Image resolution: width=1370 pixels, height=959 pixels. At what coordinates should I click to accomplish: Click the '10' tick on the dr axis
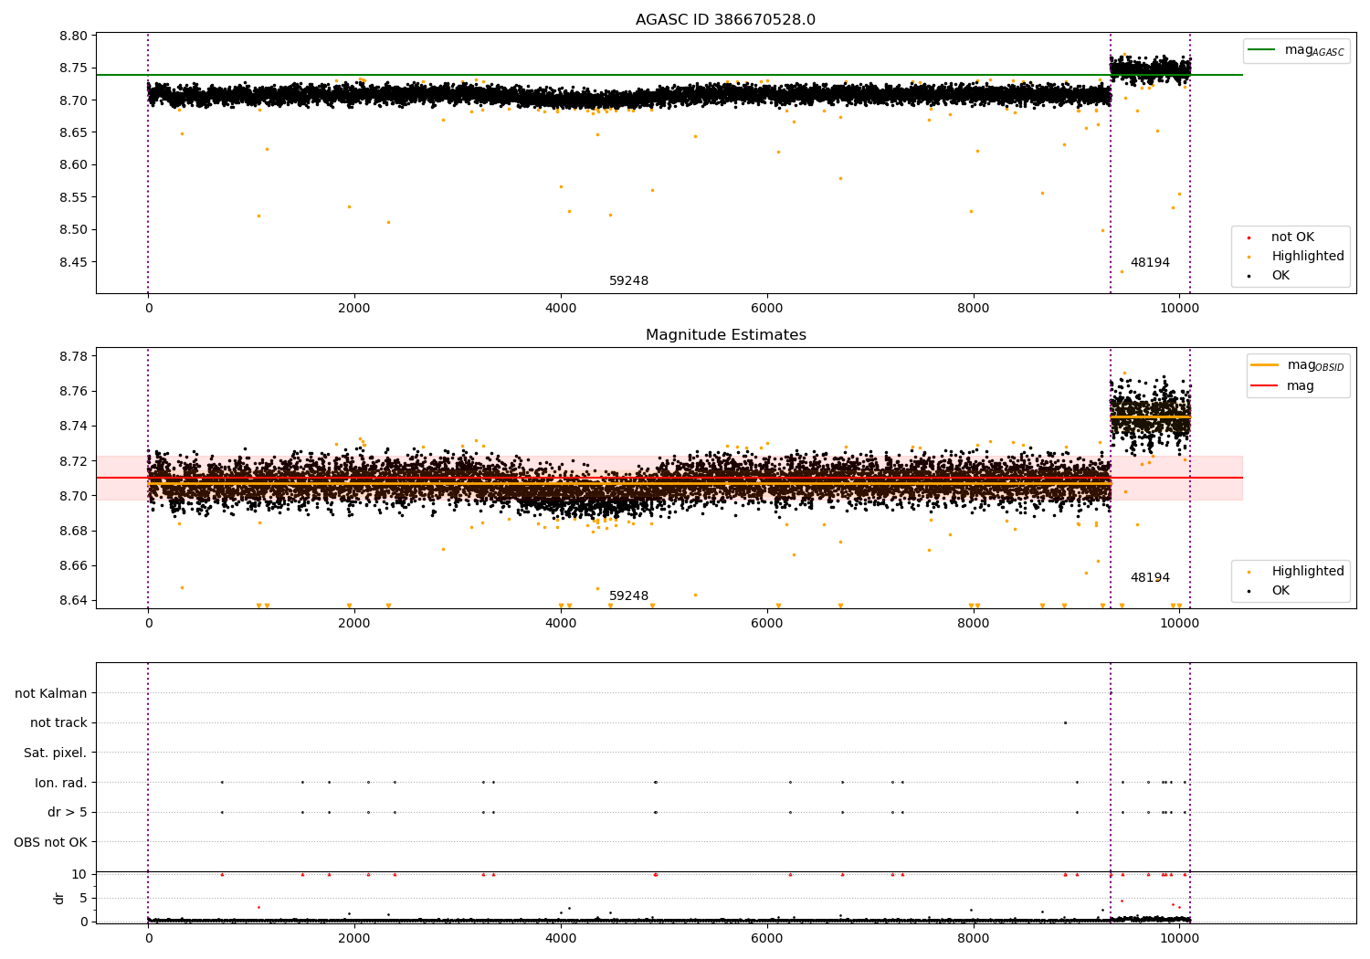pos(79,875)
